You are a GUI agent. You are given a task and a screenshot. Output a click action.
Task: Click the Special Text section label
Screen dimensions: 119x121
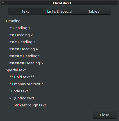click(x=16, y=70)
